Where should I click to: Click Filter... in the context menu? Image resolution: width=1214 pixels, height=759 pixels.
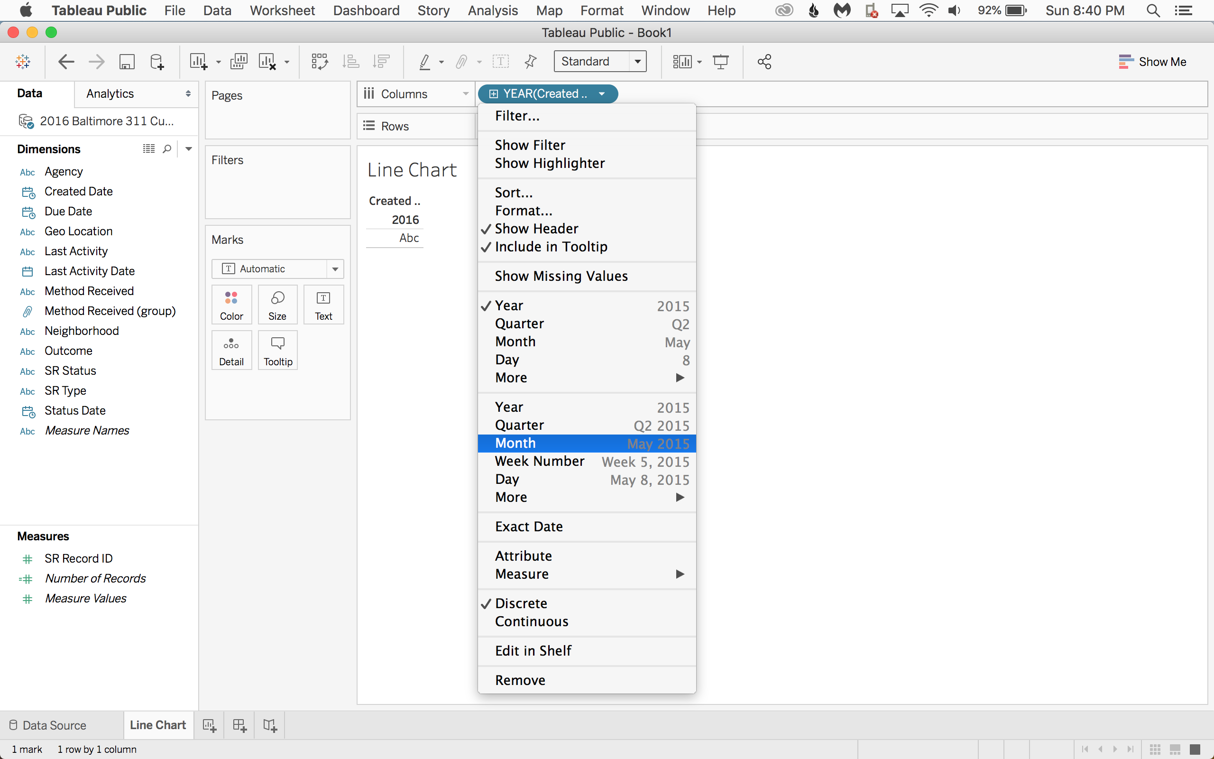pos(587,116)
